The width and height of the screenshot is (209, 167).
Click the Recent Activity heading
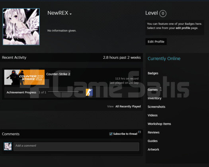[14, 58]
